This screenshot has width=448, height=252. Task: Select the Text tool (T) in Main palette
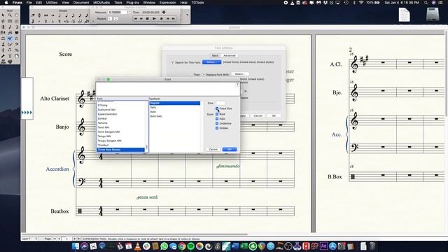point(10,56)
